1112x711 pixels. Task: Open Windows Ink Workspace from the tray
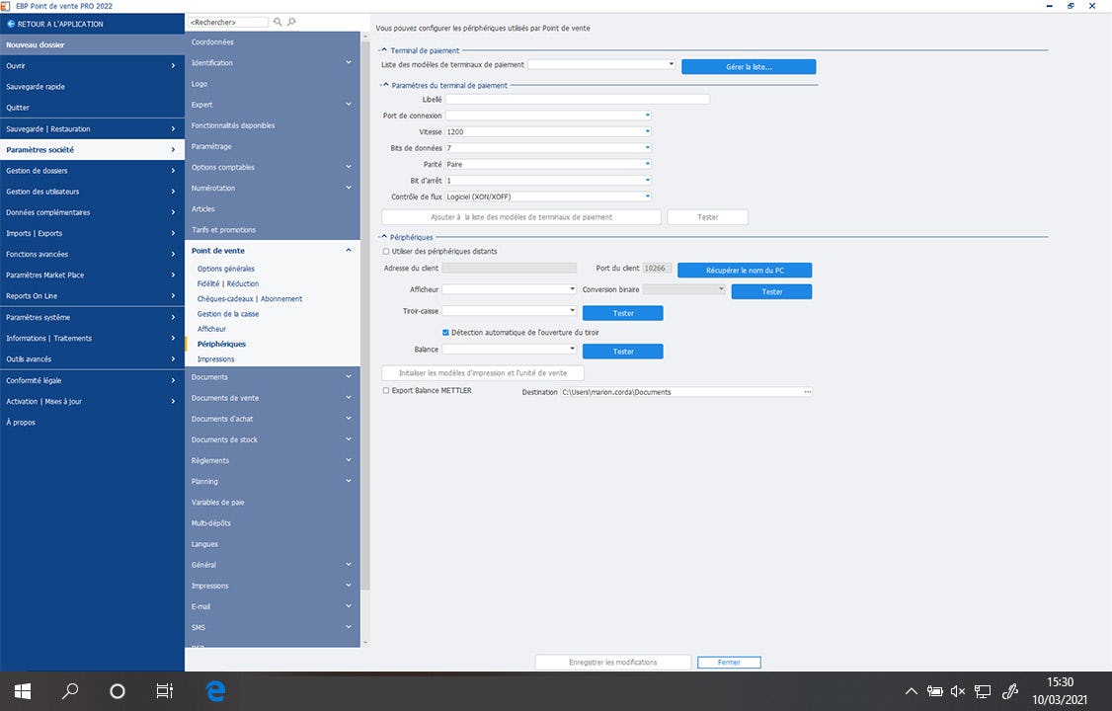[x=1010, y=690]
